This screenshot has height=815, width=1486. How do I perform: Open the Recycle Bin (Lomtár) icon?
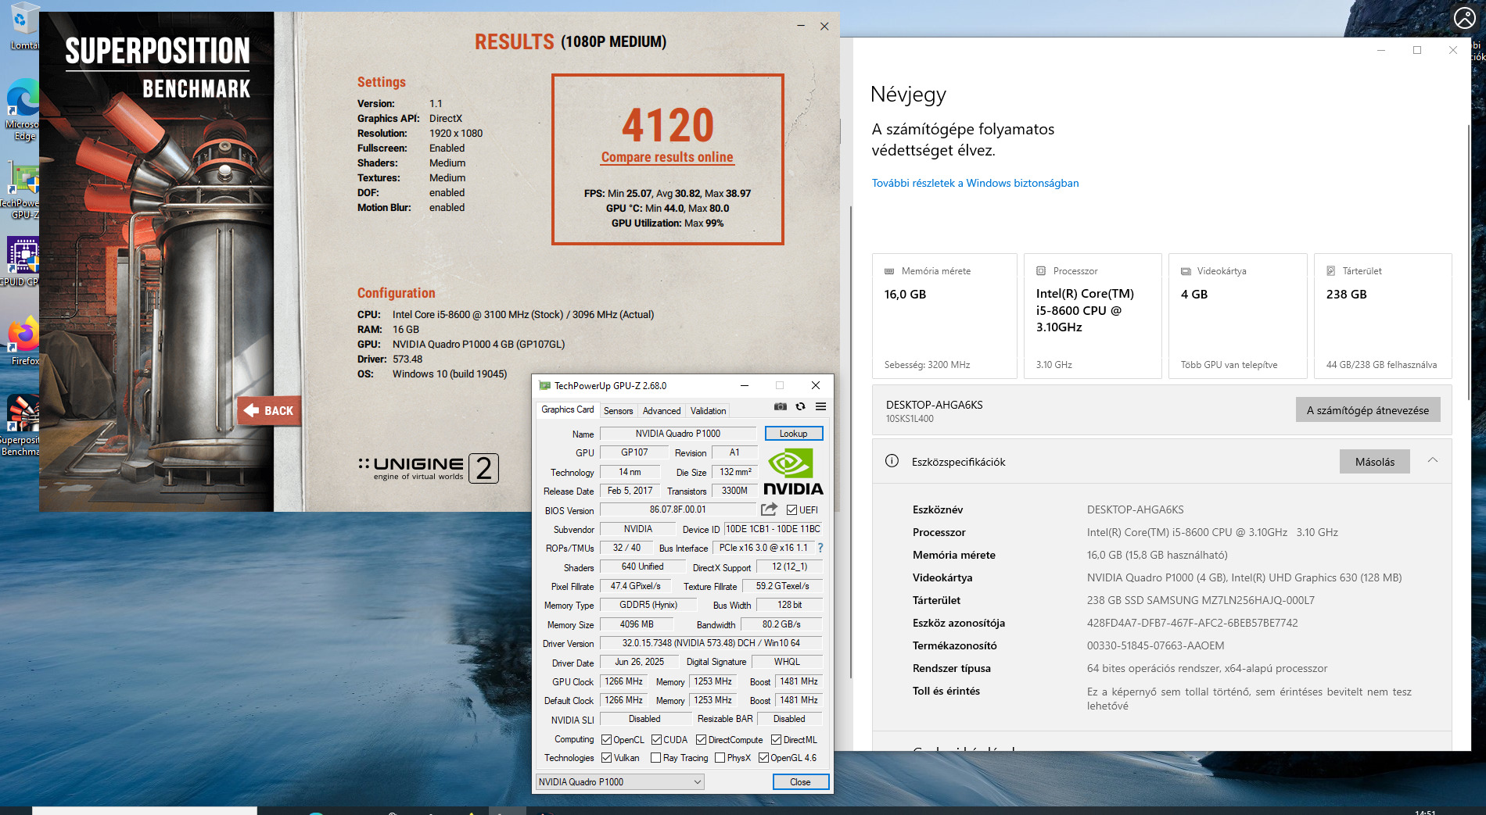[23, 26]
